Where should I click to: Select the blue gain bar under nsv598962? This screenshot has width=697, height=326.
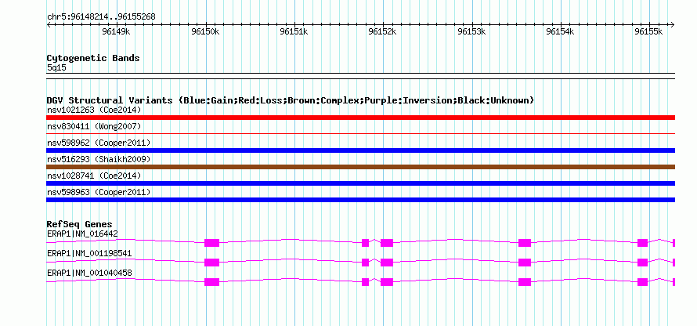tap(360, 150)
